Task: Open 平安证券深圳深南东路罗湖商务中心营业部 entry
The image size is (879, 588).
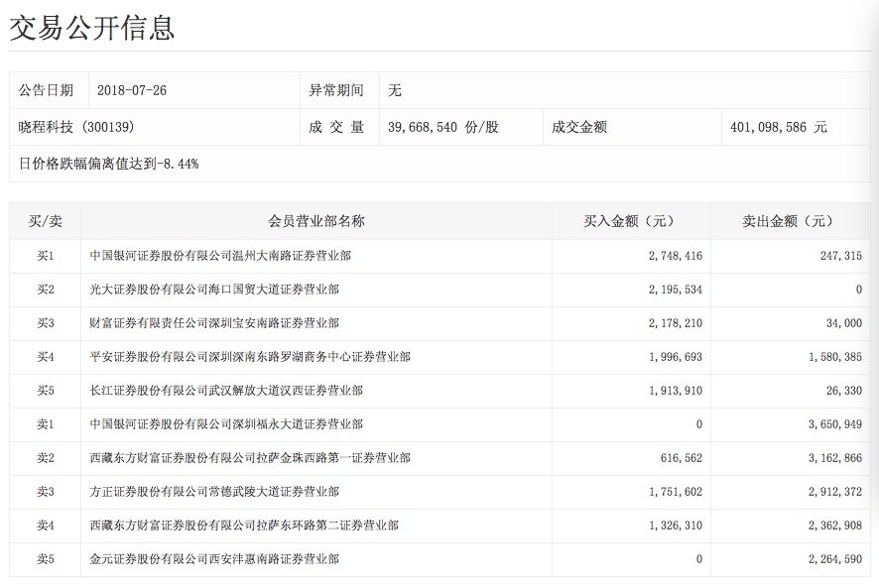Action: [x=249, y=357]
